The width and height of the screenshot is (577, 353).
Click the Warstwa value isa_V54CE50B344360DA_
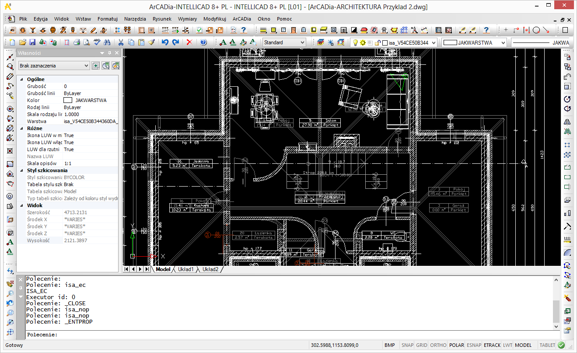[x=91, y=121]
